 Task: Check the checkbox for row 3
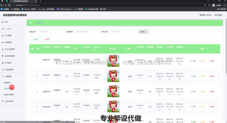(x=32, y=91)
